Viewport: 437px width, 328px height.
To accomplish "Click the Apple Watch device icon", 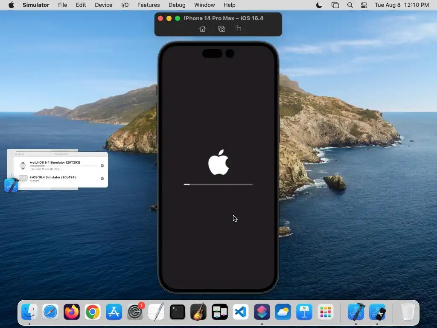I will tap(23, 166).
